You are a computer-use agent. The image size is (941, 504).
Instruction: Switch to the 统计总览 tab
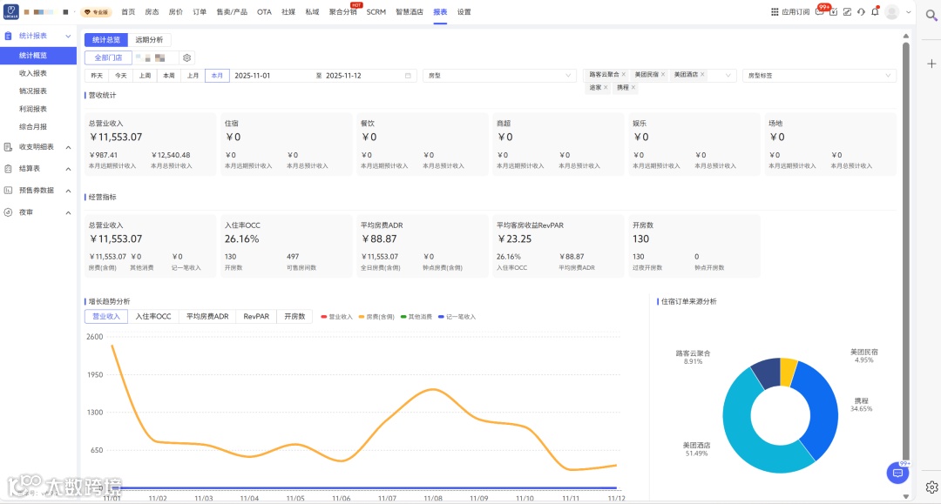[x=106, y=39]
